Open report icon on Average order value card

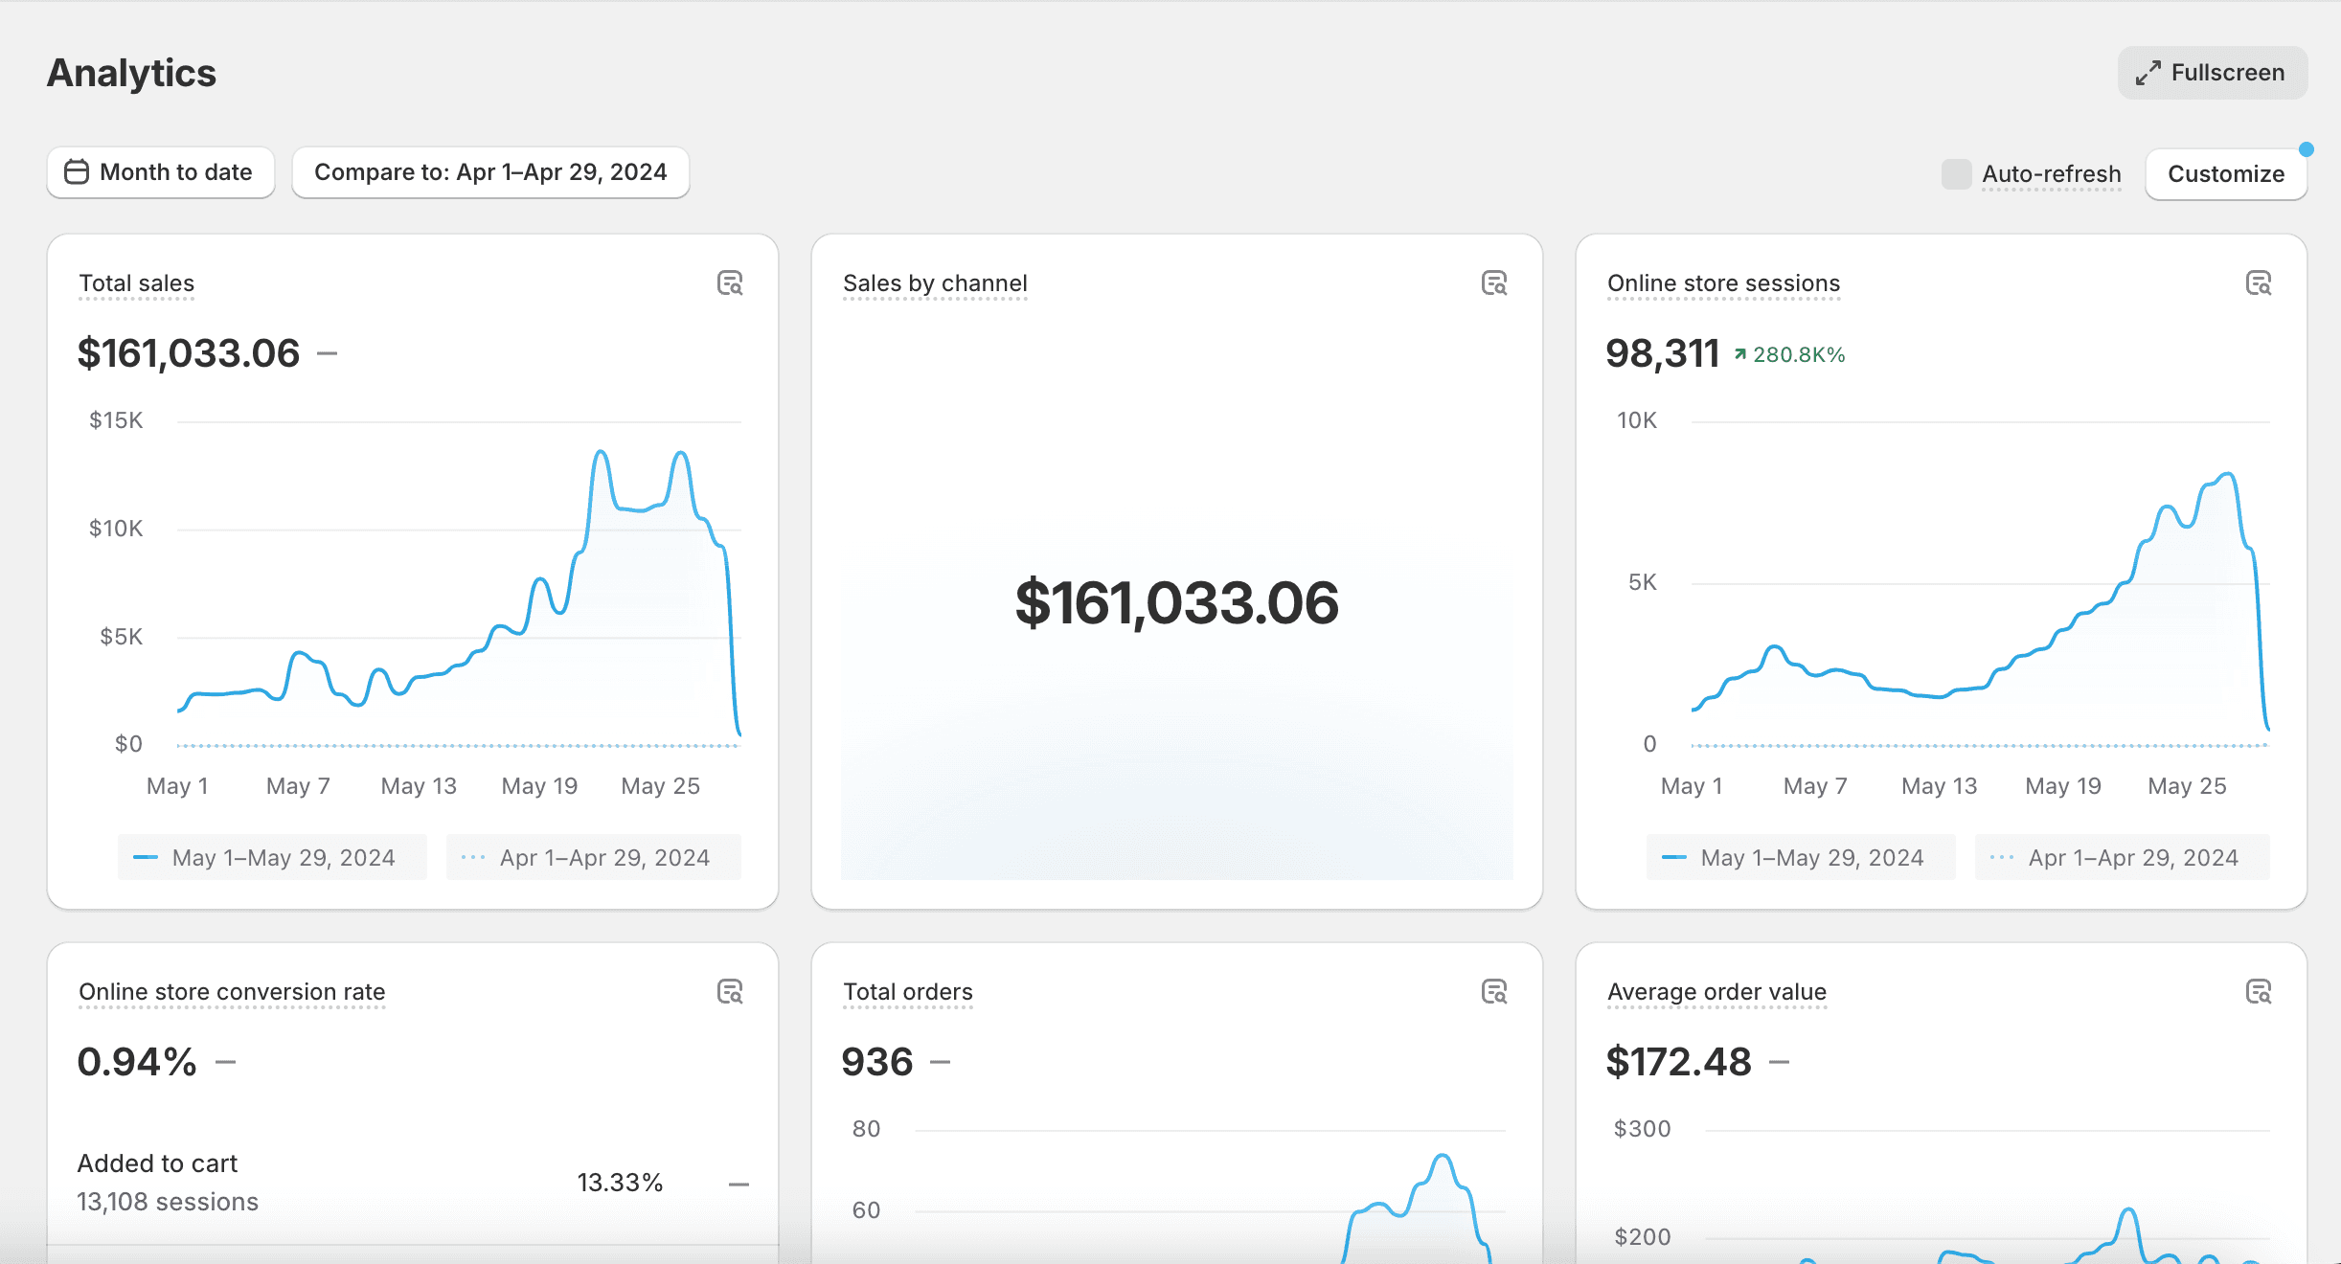pos(2259,992)
